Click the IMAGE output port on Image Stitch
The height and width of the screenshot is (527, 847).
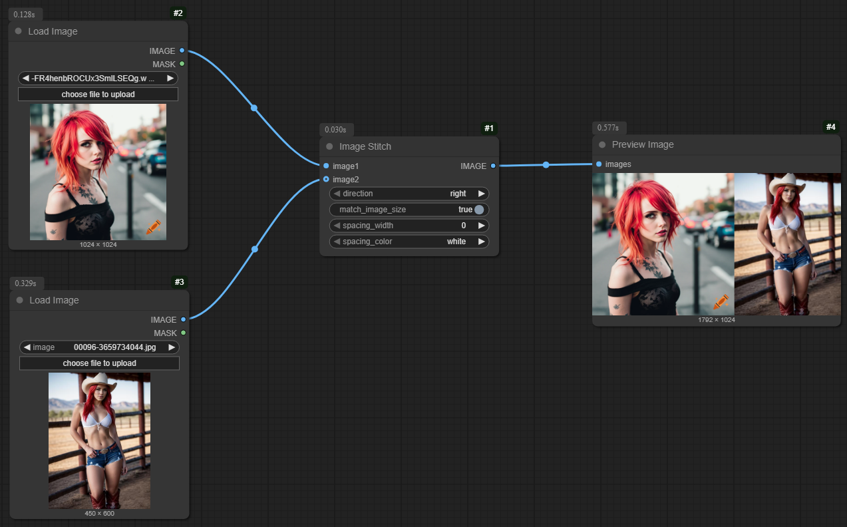coord(493,166)
